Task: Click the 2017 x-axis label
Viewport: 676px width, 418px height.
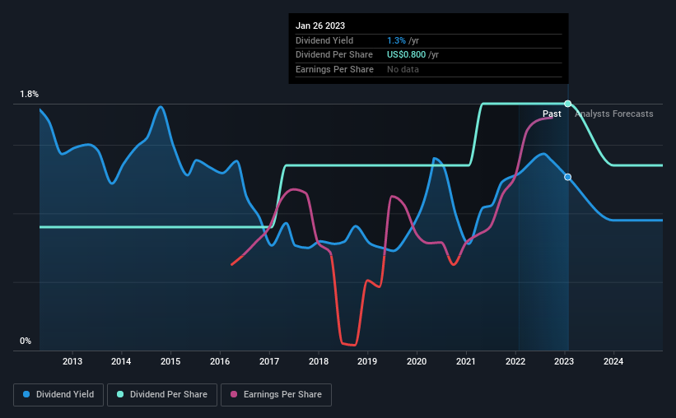Action: coord(269,361)
